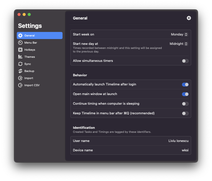Open the Start new day at Midnight dropdown
This screenshot has width=212, height=181.
click(x=179, y=44)
